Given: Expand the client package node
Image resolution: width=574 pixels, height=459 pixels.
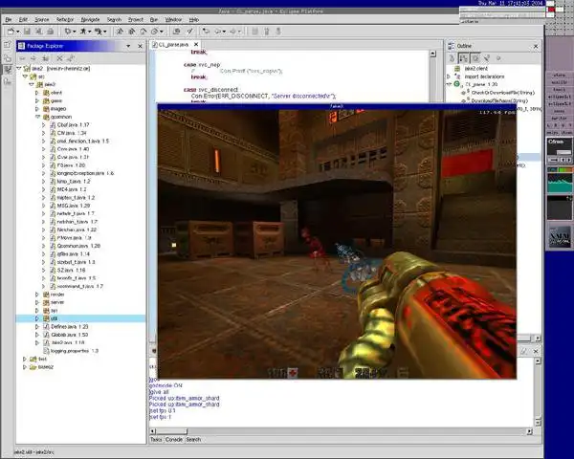Looking at the screenshot, I should coord(36,93).
